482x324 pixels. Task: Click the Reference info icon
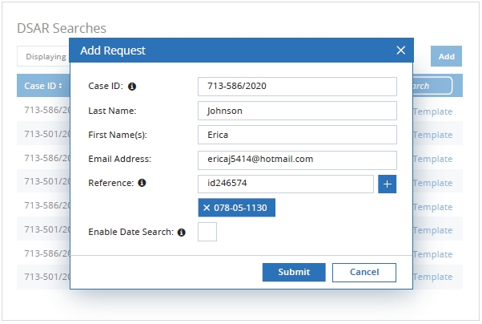click(x=142, y=184)
